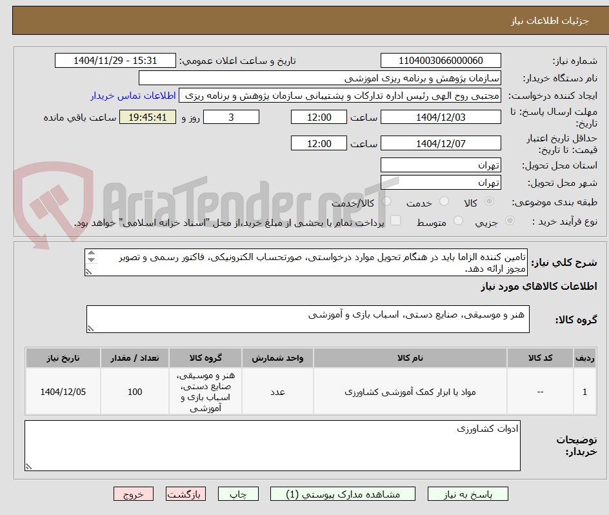The width and height of the screenshot is (609, 515).
Task: Click response deadline hour field 12:00
Action: tap(319, 117)
